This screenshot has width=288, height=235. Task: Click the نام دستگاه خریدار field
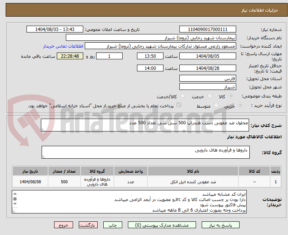click(x=151, y=38)
